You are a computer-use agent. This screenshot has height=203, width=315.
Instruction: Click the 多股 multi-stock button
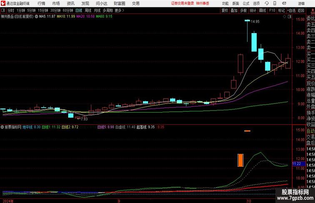[x=243, y=10]
